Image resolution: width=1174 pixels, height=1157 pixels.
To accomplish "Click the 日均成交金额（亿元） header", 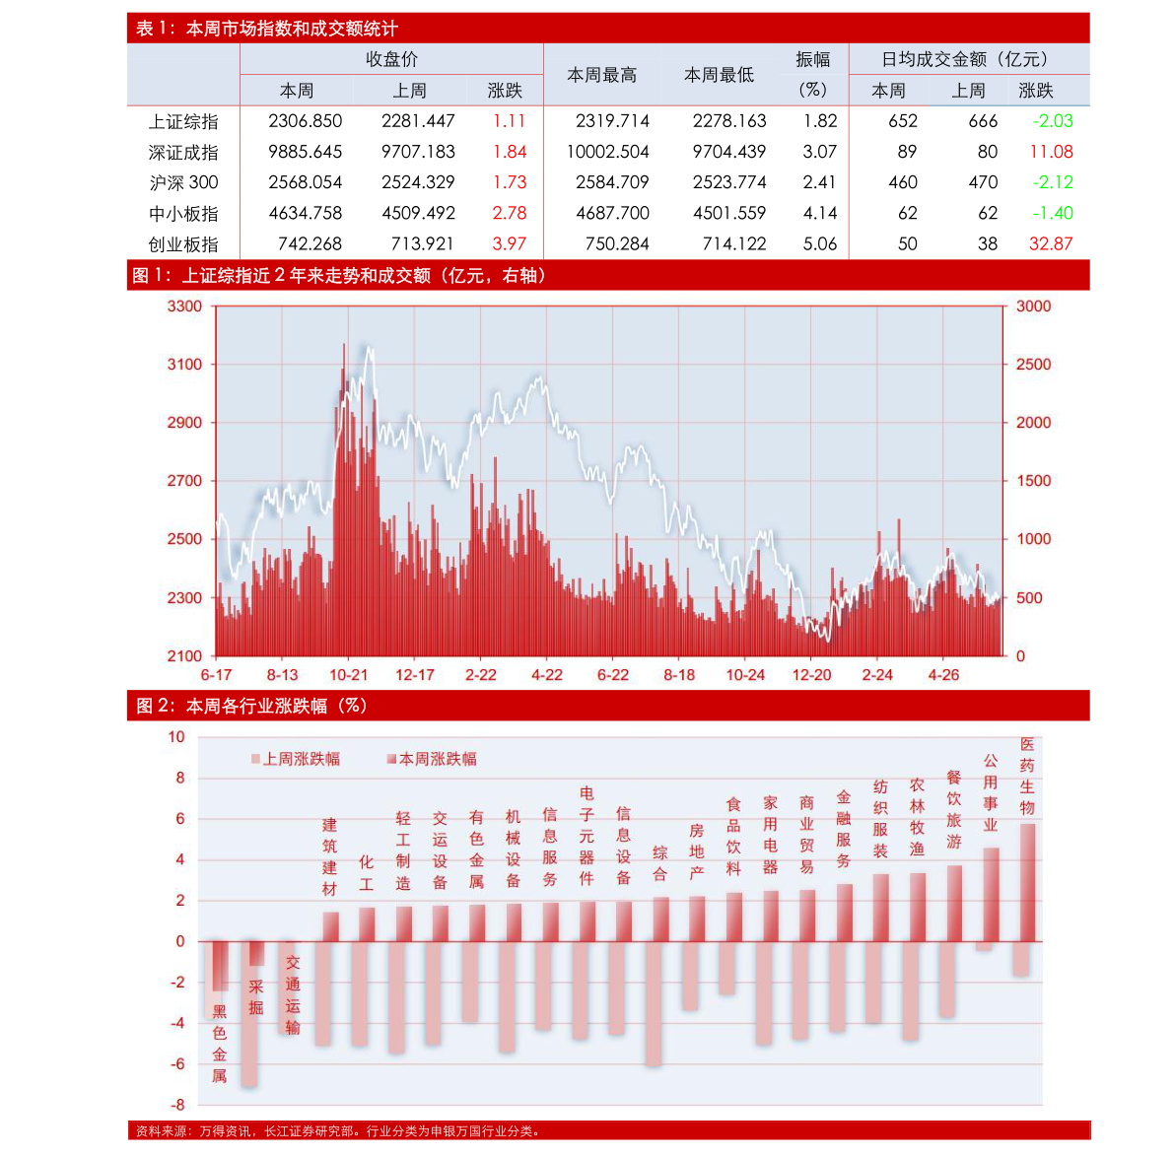I will pos(966,59).
